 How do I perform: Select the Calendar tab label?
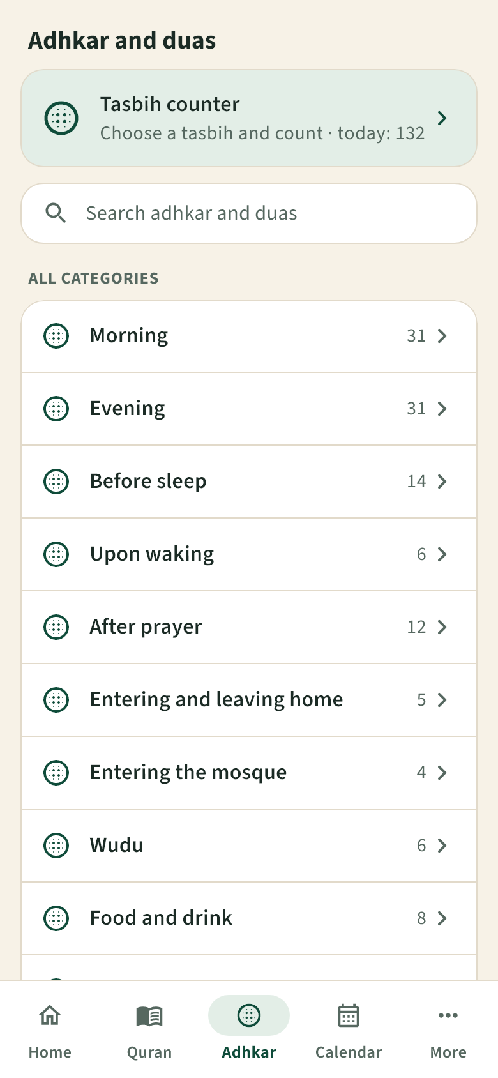point(349,1052)
